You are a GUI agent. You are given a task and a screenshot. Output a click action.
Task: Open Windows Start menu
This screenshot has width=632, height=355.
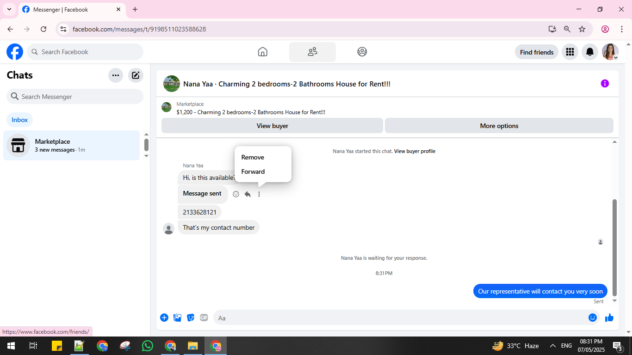coord(11,346)
